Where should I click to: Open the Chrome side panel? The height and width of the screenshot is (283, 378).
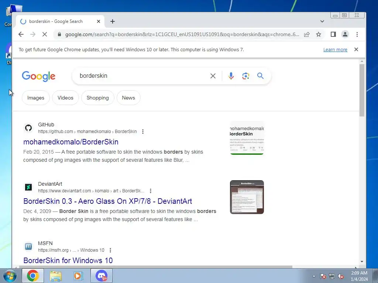tap(333, 34)
